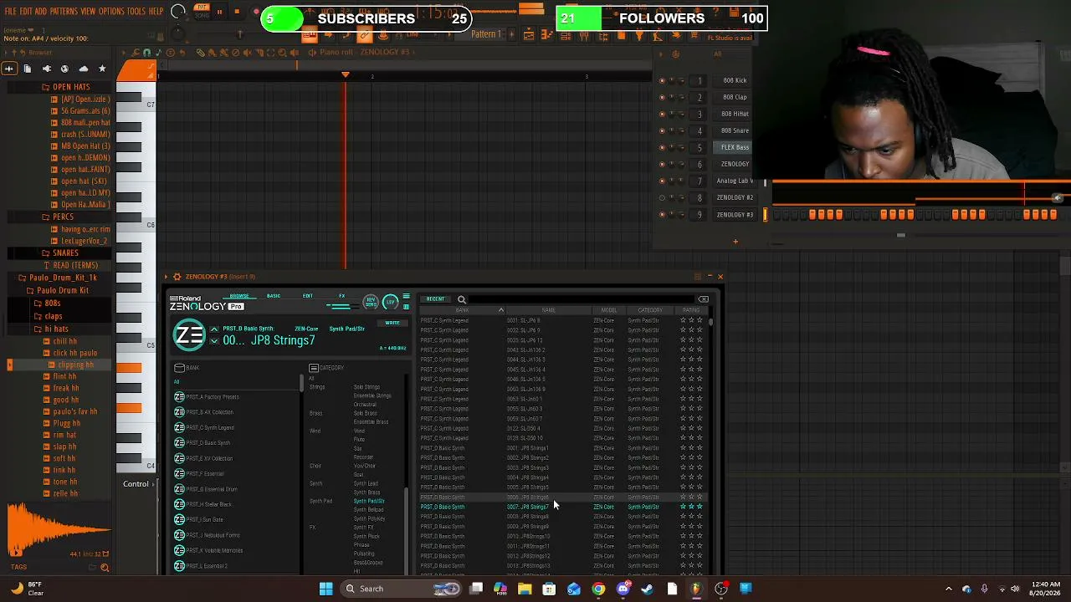Click the Zenology preset search input field
The height and width of the screenshot is (602, 1071).
(582, 299)
